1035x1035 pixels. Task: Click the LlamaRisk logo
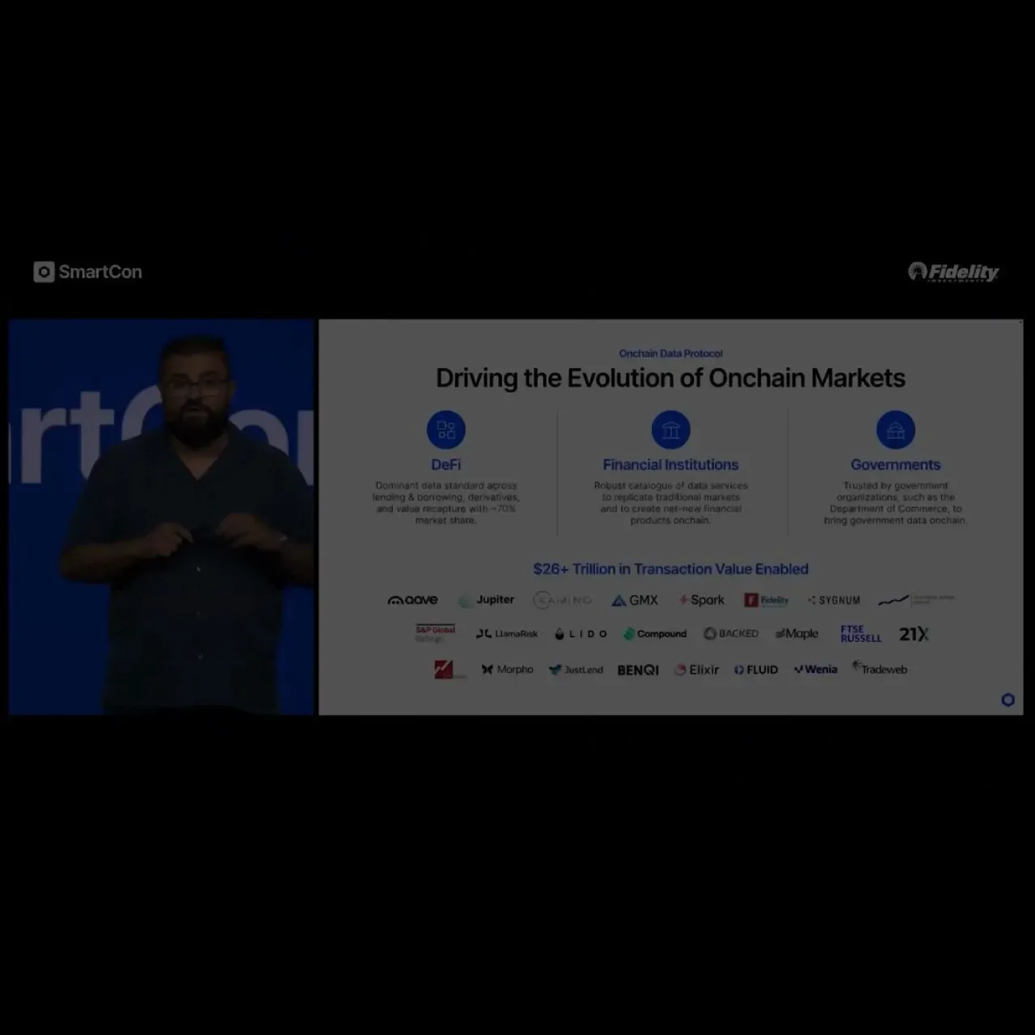(x=507, y=634)
